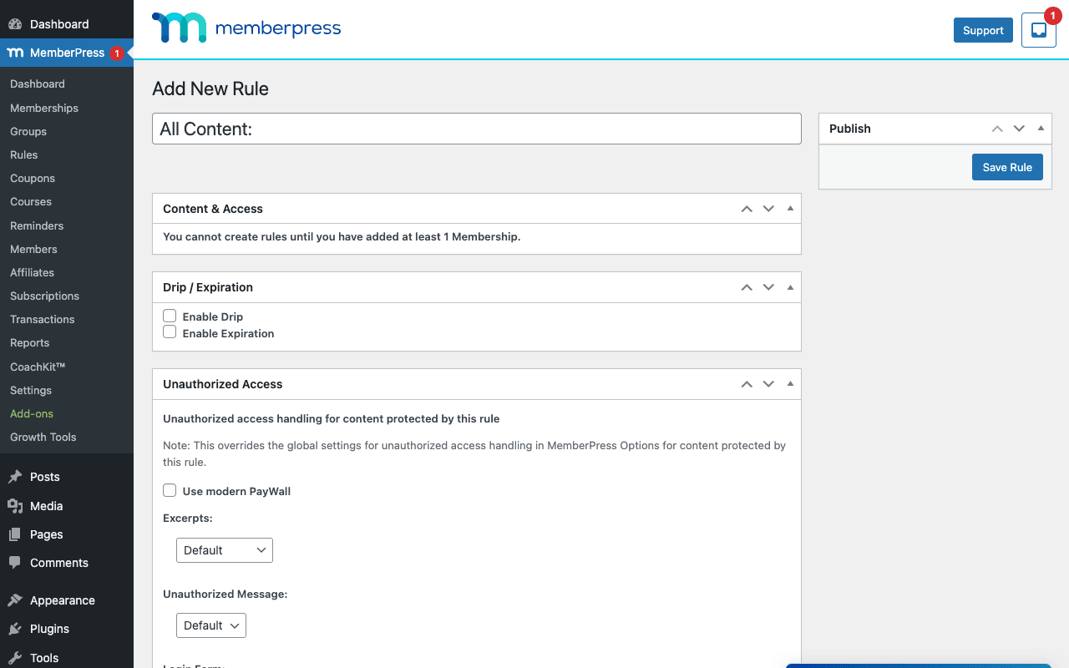Collapse the Content & Access panel
Viewport: 1069px width, 668px height.
coord(790,209)
